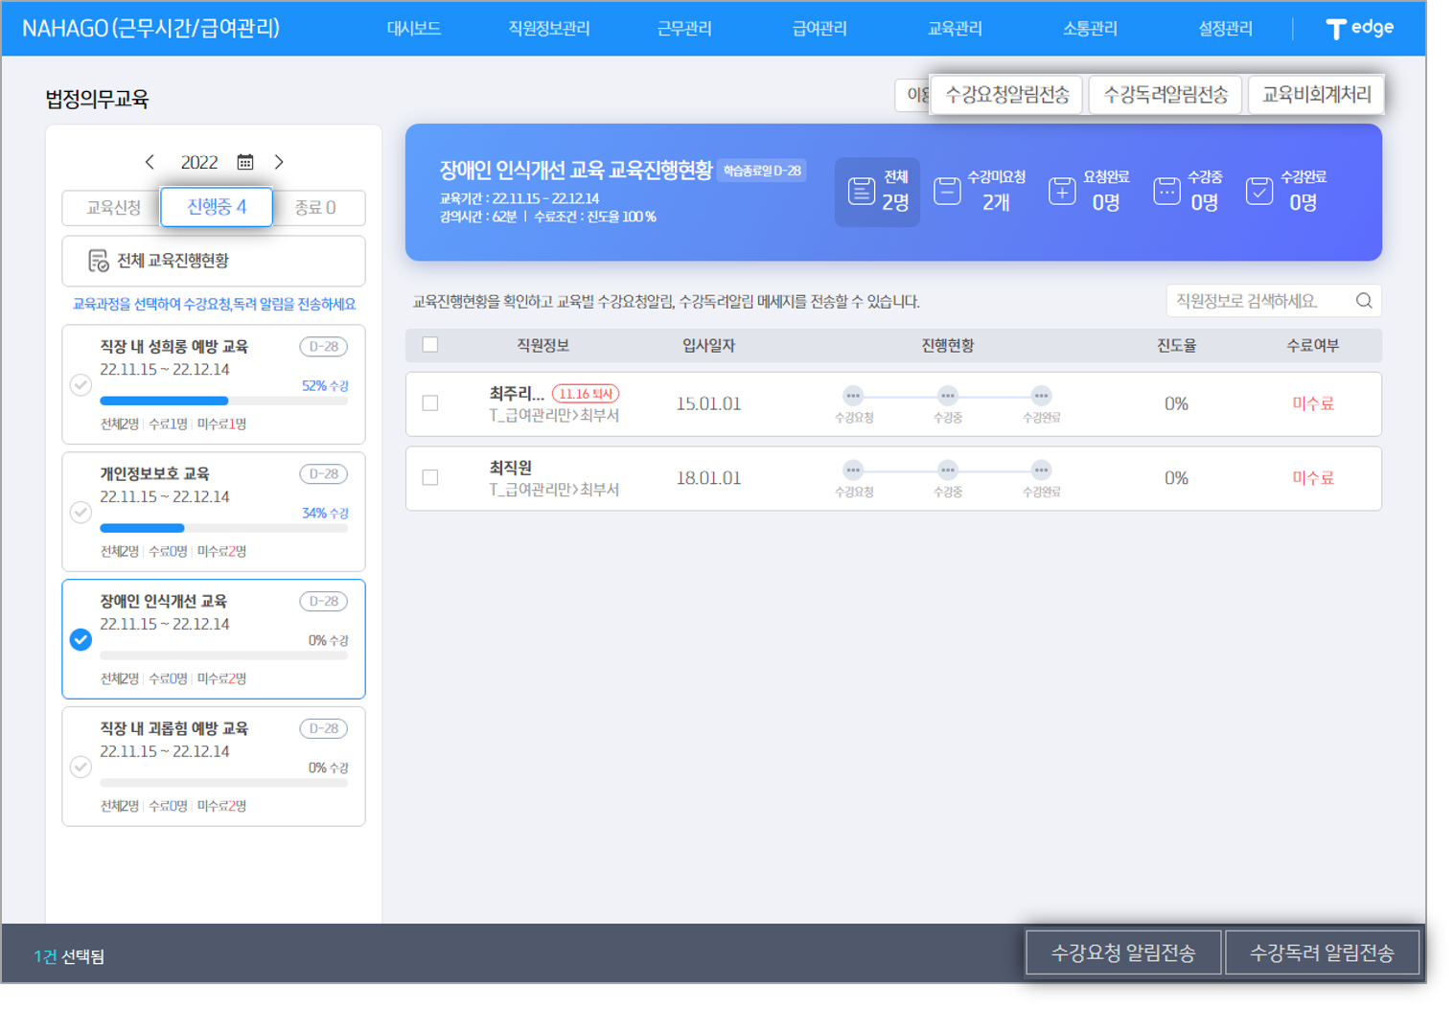The image size is (1454, 1010).
Task: Click hire date 18.01.01
Action: tap(708, 477)
